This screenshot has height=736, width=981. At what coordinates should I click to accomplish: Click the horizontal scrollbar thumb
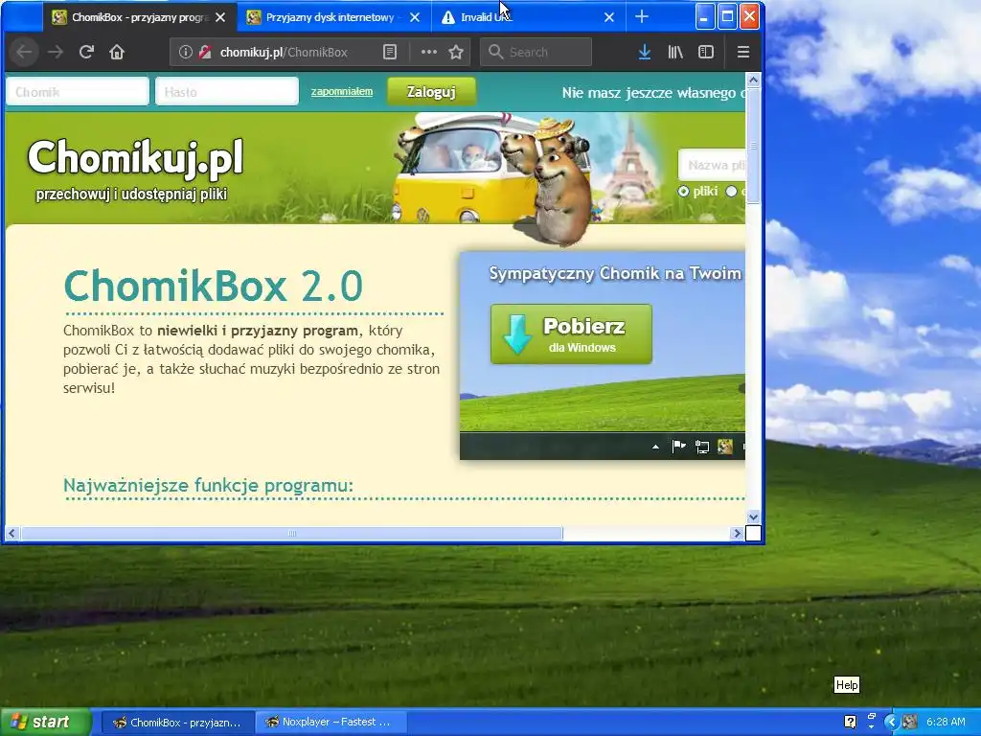(292, 533)
